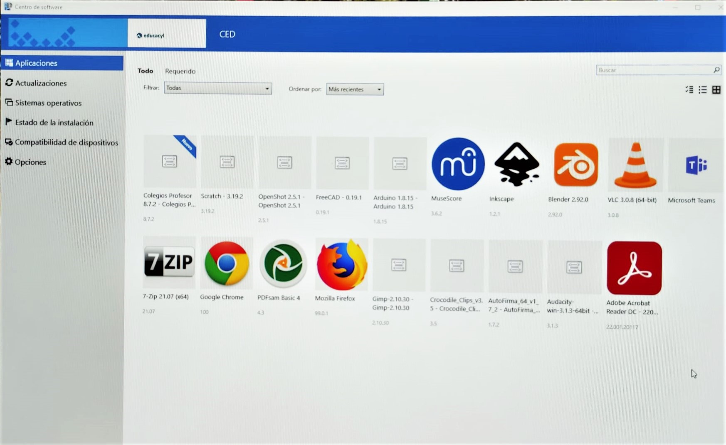Image resolution: width=726 pixels, height=445 pixels.
Task: Click the 7-Zip 21.07 (x64) label
Action: point(165,296)
